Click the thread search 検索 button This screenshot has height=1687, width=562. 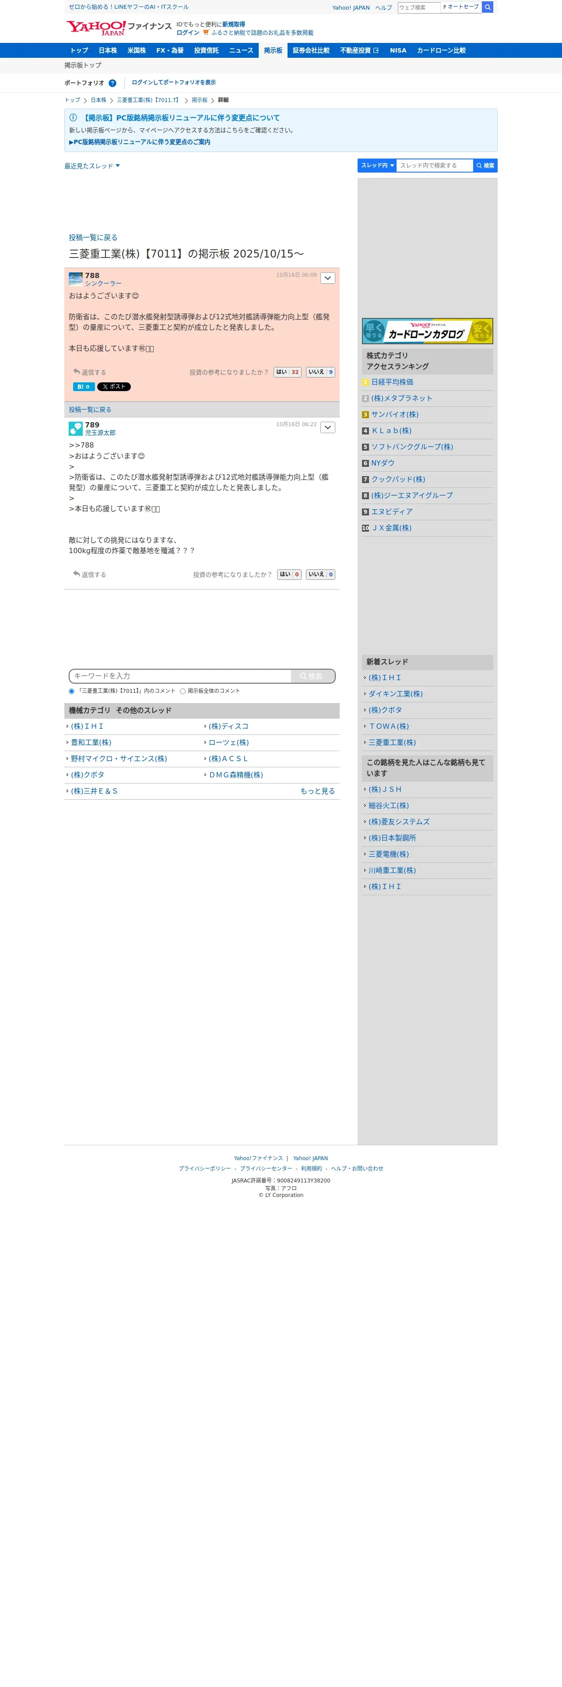[x=485, y=166]
